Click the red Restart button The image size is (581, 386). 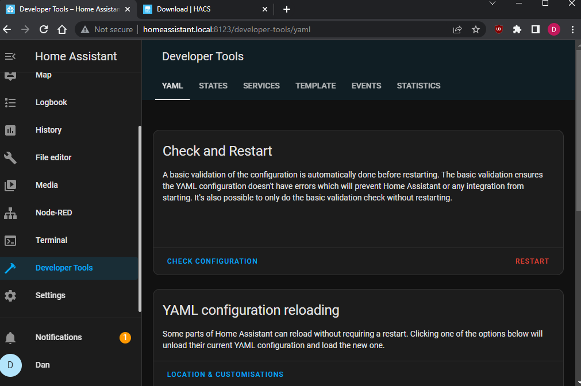532,261
